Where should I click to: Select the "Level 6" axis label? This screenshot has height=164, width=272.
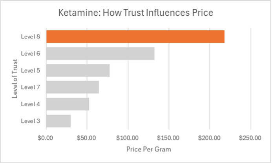coord(31,53)
